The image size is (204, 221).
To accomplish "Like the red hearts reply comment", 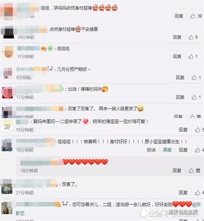I will pos(194,170).
